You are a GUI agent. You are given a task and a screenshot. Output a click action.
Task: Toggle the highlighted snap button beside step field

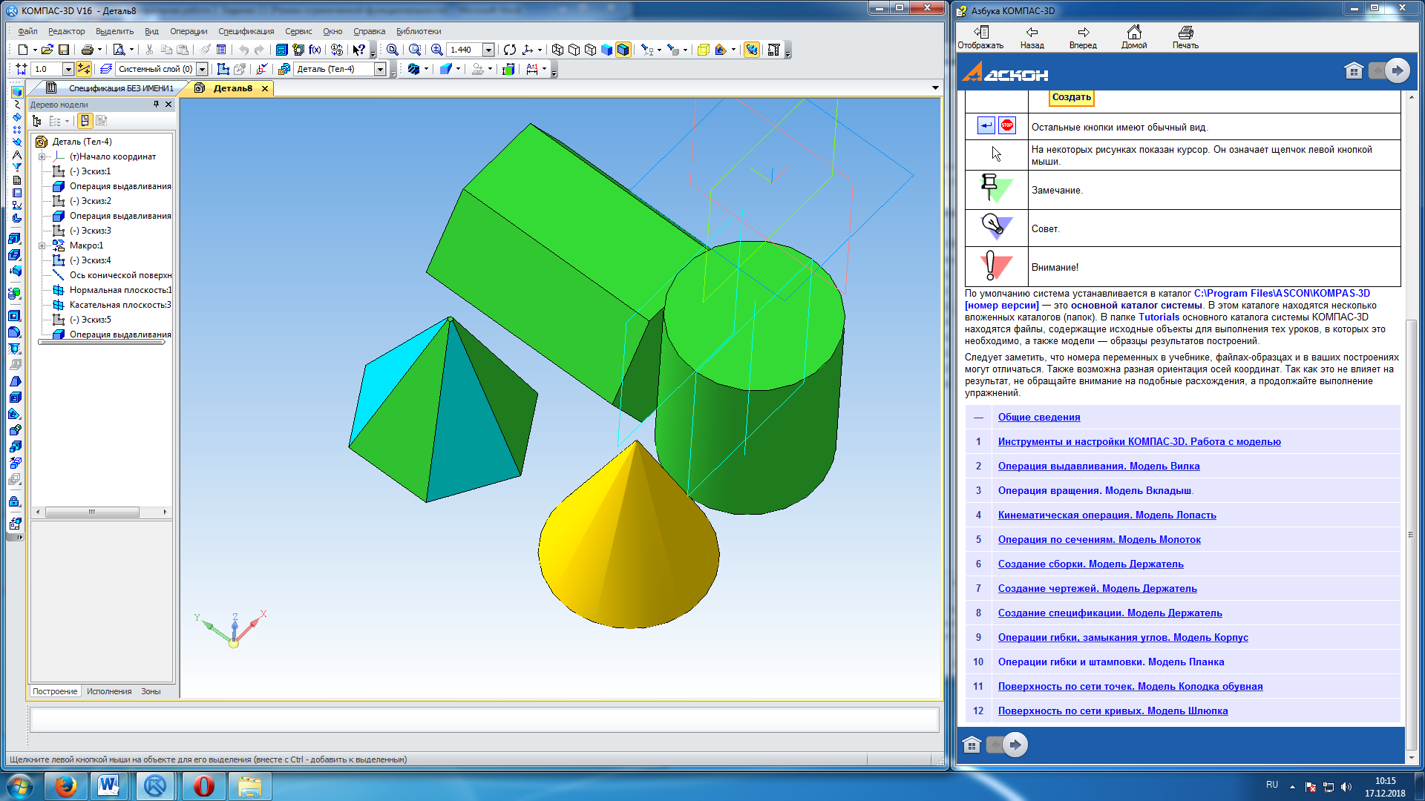[84, 69]
